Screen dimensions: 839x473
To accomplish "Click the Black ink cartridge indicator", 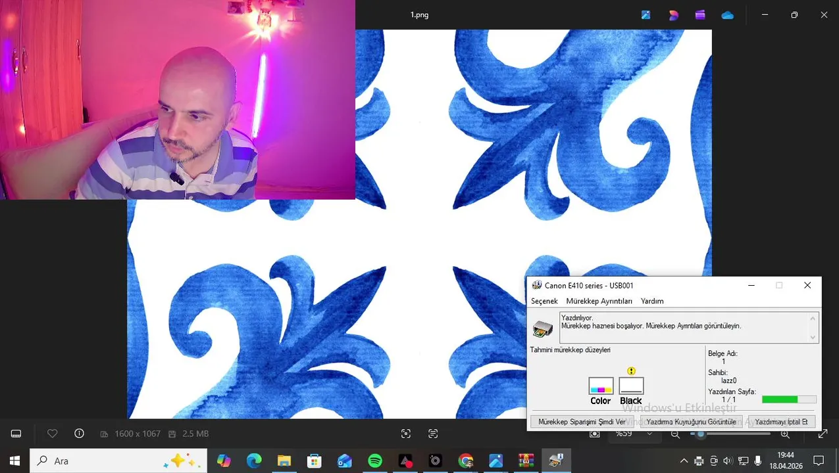I will [631, 386].
